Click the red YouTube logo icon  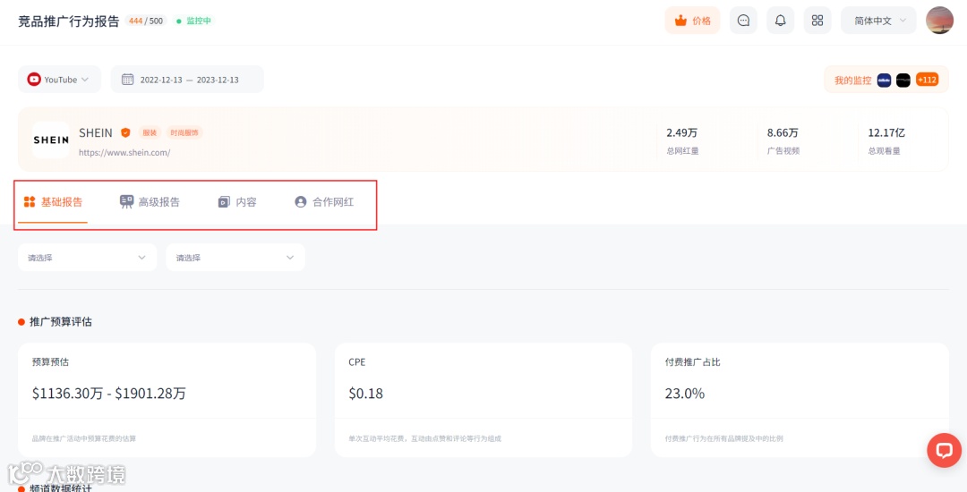click(34, 80)
